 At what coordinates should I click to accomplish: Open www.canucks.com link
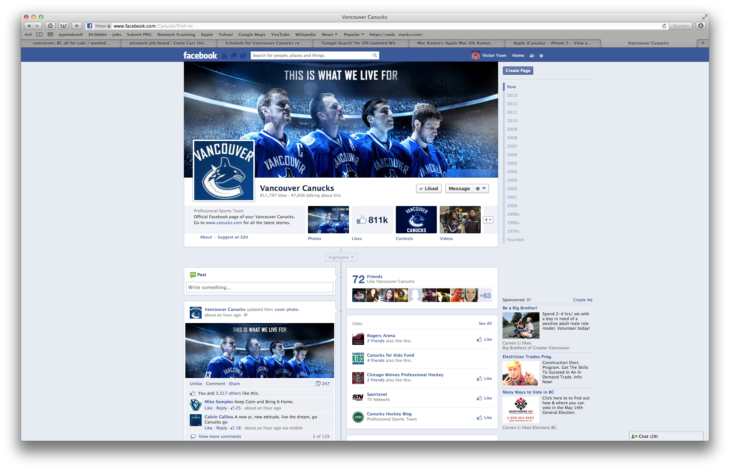pos(224,223)
